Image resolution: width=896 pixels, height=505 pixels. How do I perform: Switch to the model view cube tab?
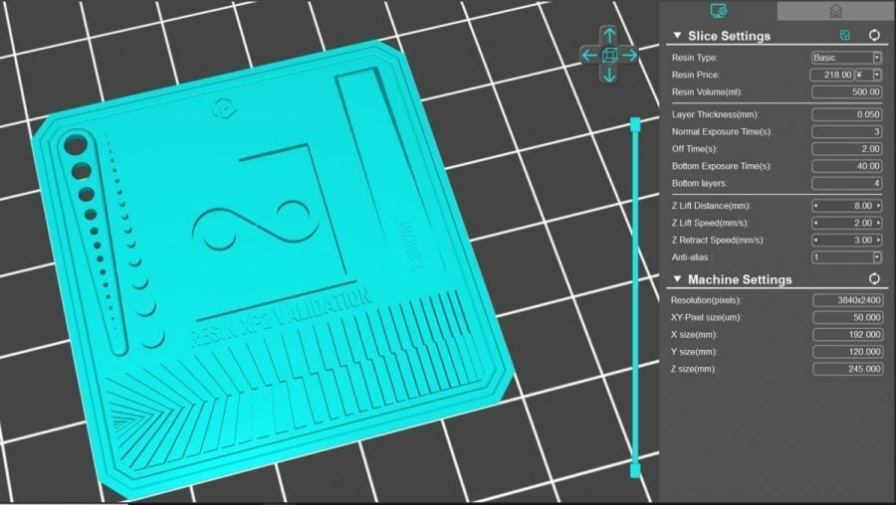point(835,10)
